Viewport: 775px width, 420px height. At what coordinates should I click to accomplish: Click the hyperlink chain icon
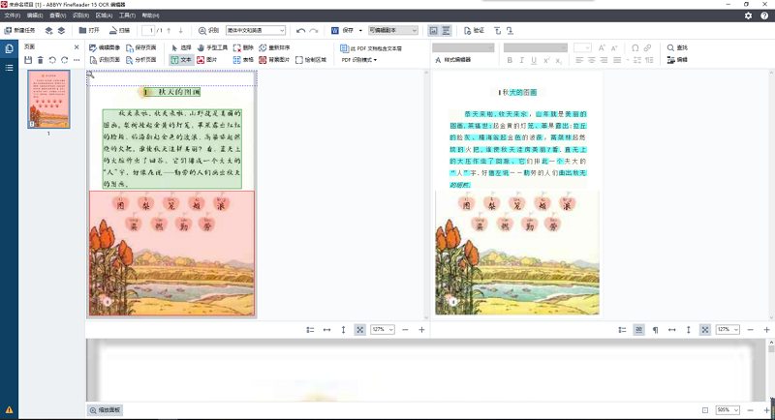647,47
